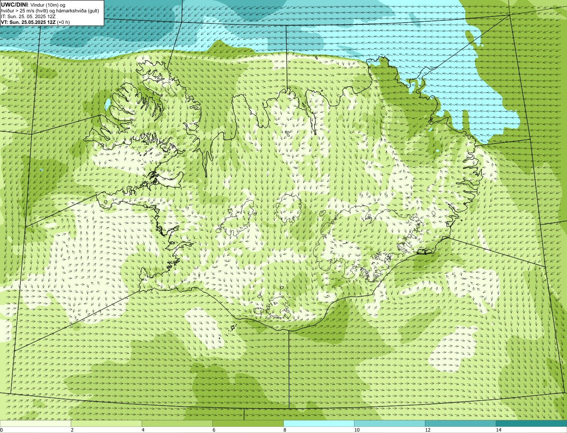Click the dark green 6–8 m/s legend swatch
Screen dimensions: 567x433
[x=248, y=424]
